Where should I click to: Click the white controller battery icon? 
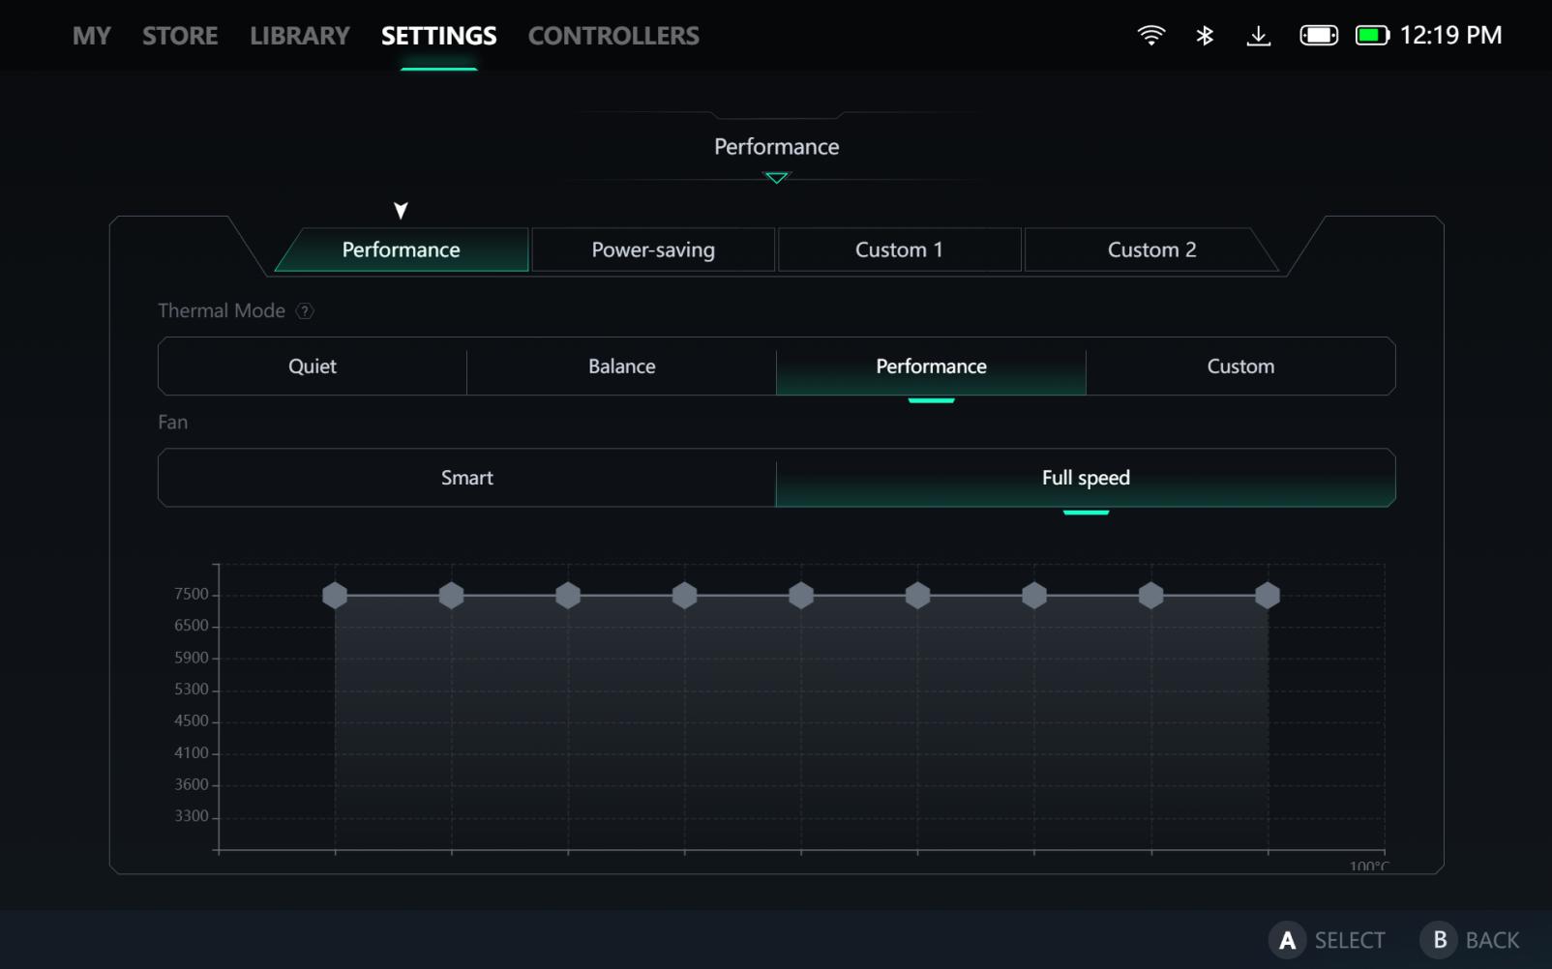(x=1318, y=36)
